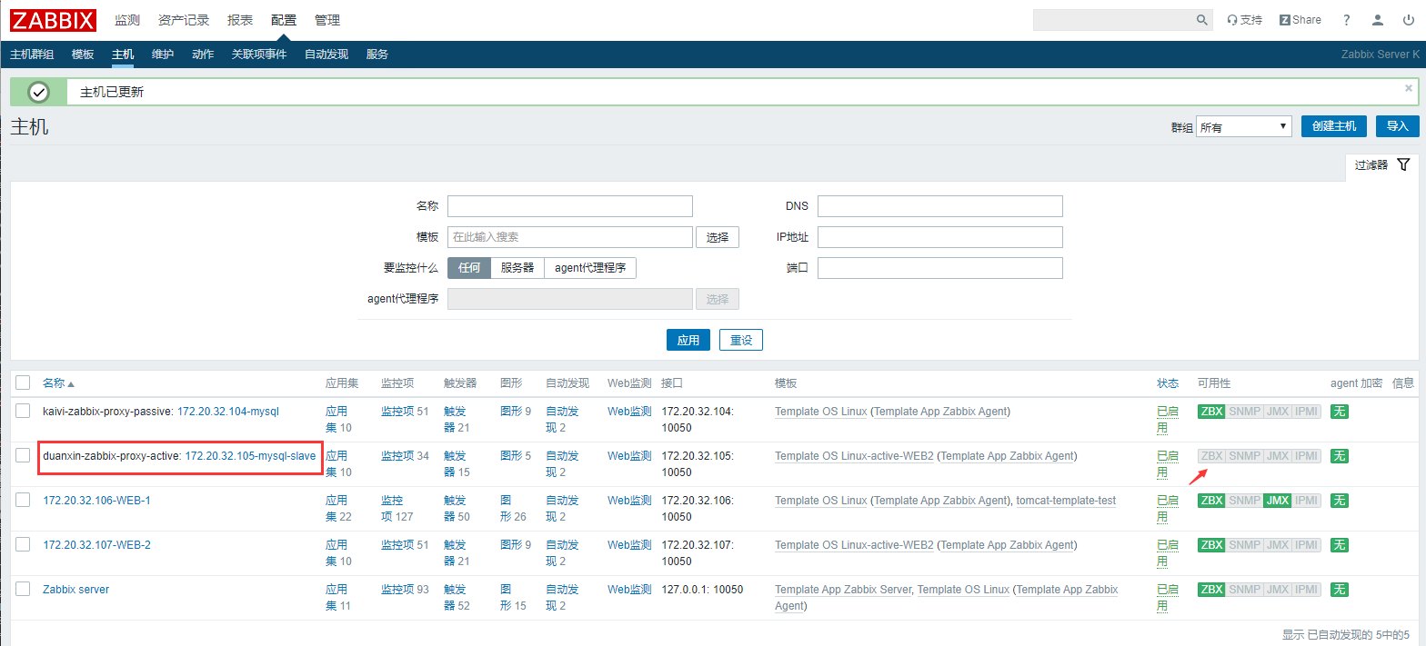The image size is (1426, 646).
Task: Open 已启用 status for Zabbix server
Action: pyautogui.click(x=1168, y=597)
